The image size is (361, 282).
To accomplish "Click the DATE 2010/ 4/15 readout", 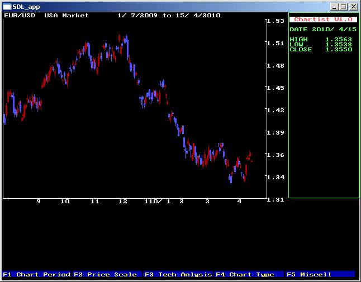I will [323, 30].
